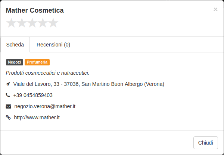Image resolution: width=224 pixels, height=155 pixels.
Task: Select the orange Profumeria badge
Action: (x=37, y=62)
